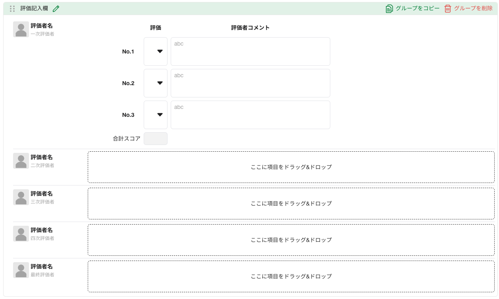Click the 三次評価者 avatar icon
Screen dimensions: 499x299
coord(21,197)
